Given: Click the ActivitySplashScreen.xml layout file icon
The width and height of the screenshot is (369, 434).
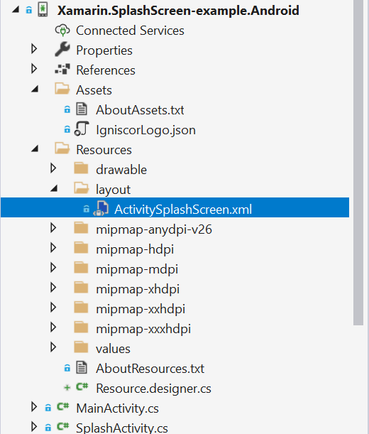Looking at the screenshot, I should pos(101,209).
